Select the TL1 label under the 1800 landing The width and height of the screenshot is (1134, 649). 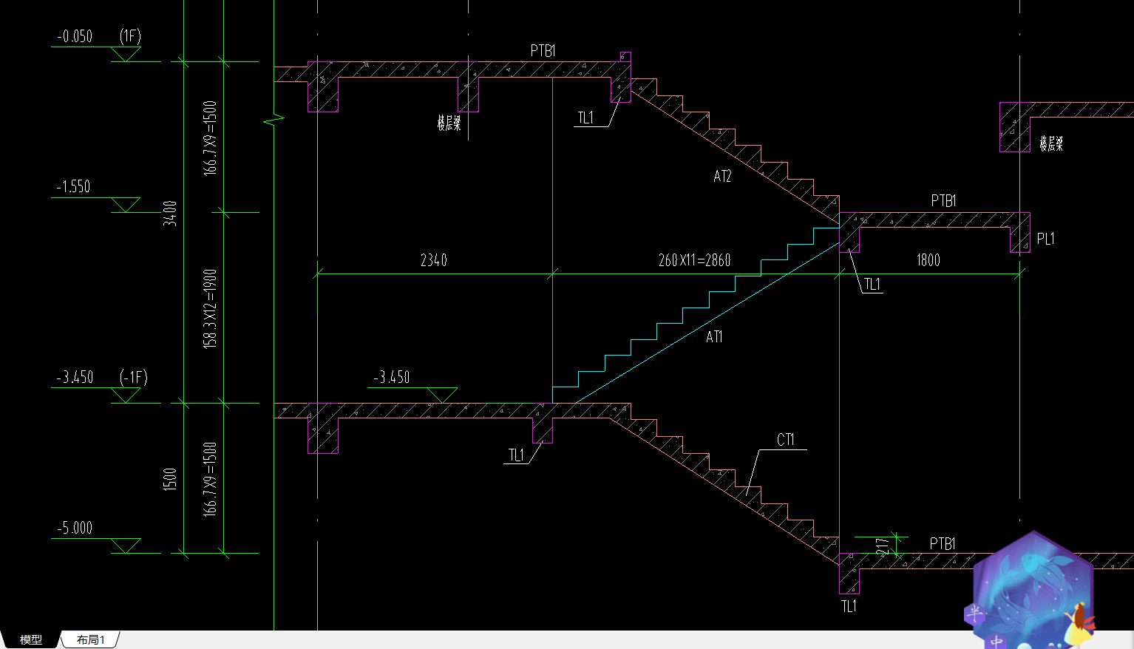[x=872, y=285]
